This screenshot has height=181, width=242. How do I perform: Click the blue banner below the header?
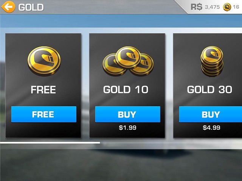coord(121,21)
